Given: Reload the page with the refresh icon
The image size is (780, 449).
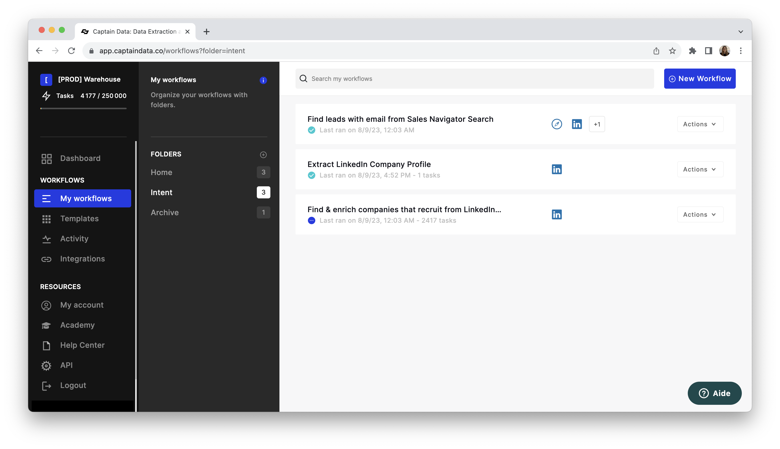Looking at the screenshot, I should tap(71, 50).
